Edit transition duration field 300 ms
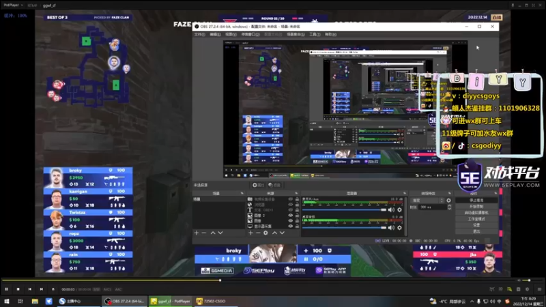This screenshot has width=546, height=307. 433,207
